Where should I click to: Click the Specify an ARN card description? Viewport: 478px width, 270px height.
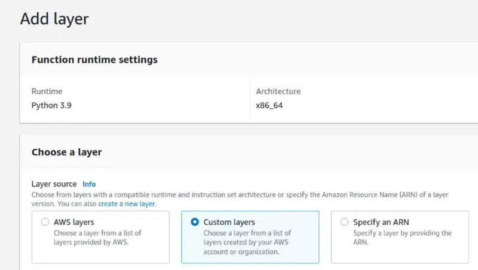402,237
